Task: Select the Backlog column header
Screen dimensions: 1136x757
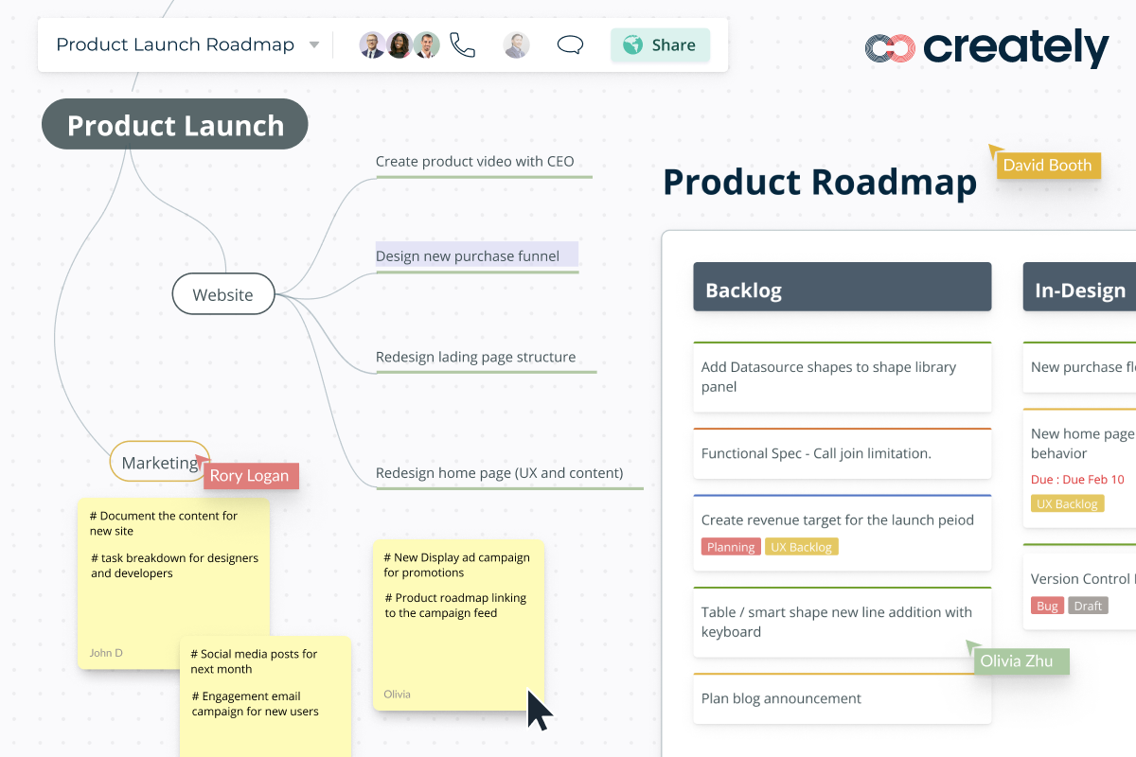Action: pos(842,288)
